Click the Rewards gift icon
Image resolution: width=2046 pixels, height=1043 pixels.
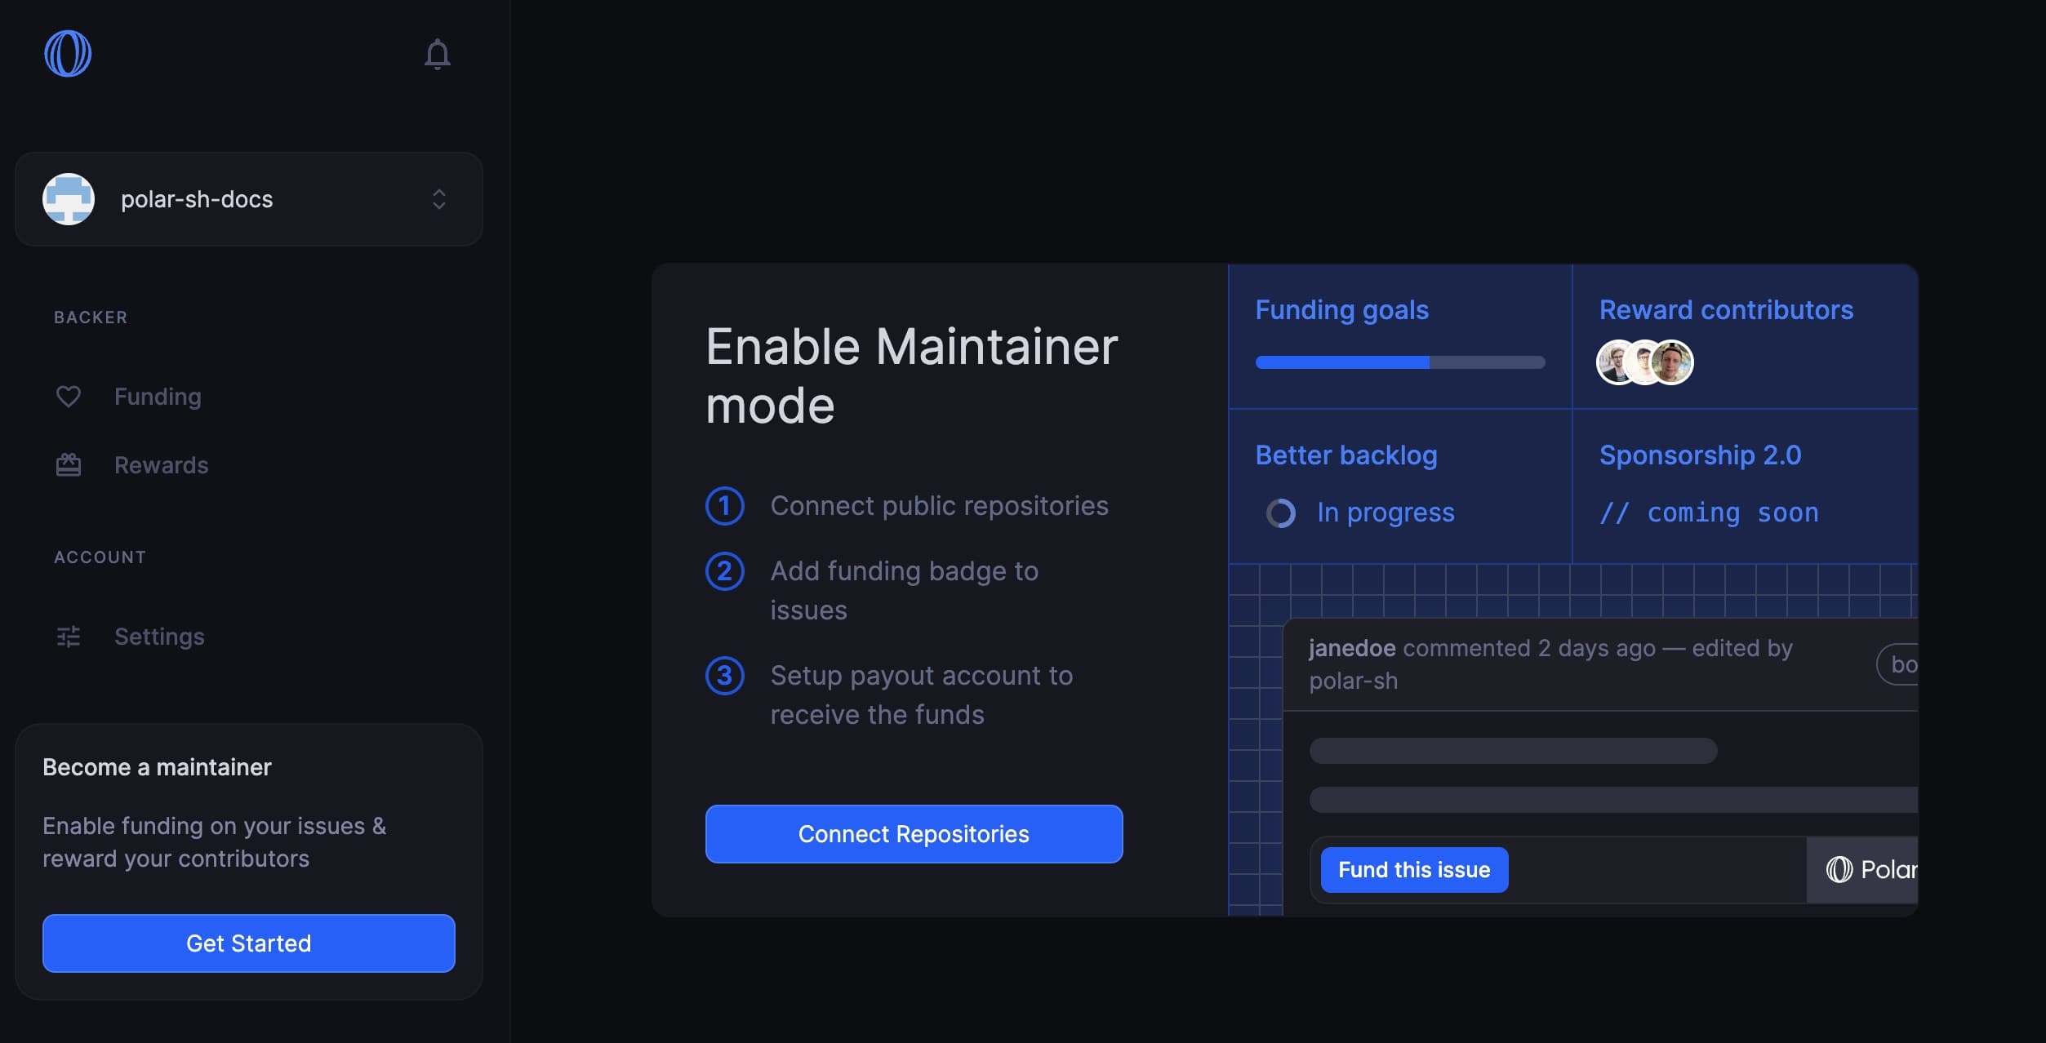point(69,465)
